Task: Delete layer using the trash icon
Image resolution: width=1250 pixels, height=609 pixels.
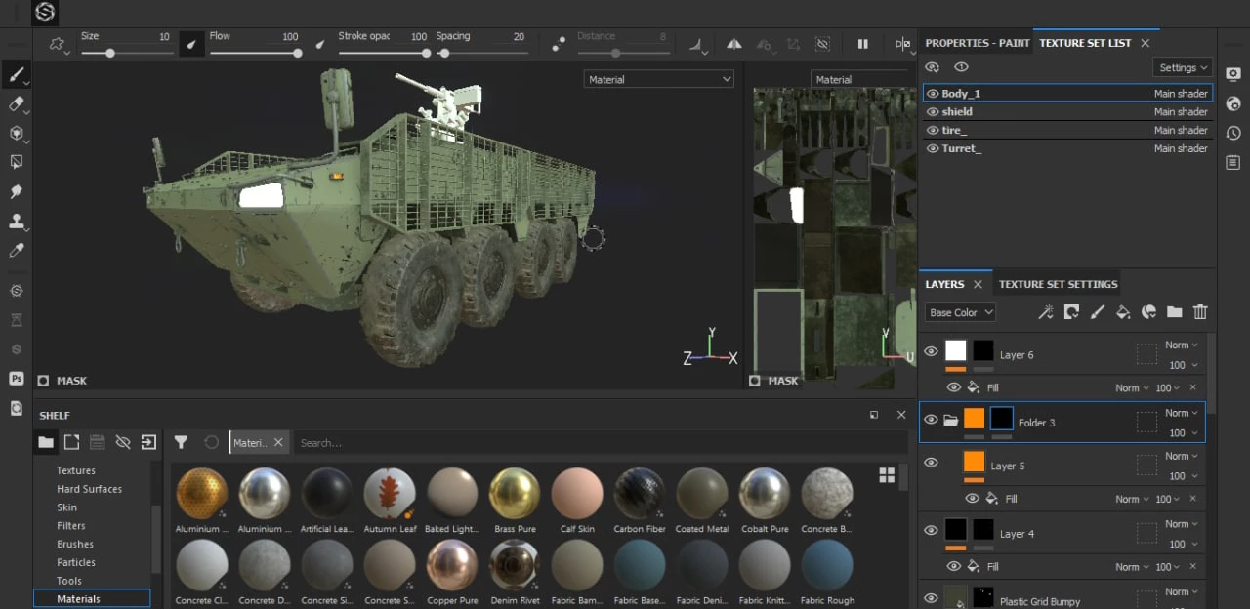Action: 1200,312
